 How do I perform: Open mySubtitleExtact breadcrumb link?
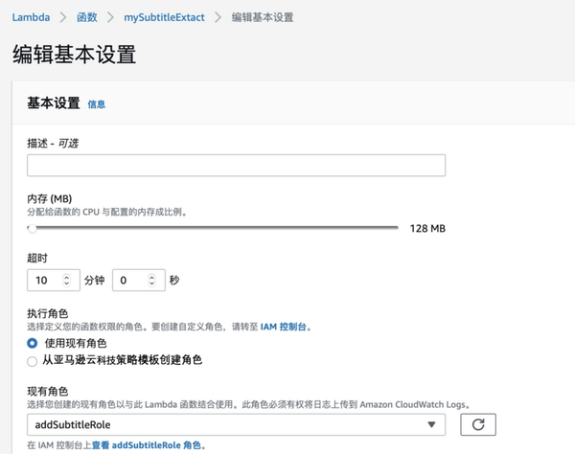coord(164,17)
